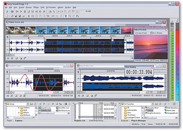Select the sunset thumbnail in video strip
Viewport: 183px width, 131px height.
tap(126, 30)
